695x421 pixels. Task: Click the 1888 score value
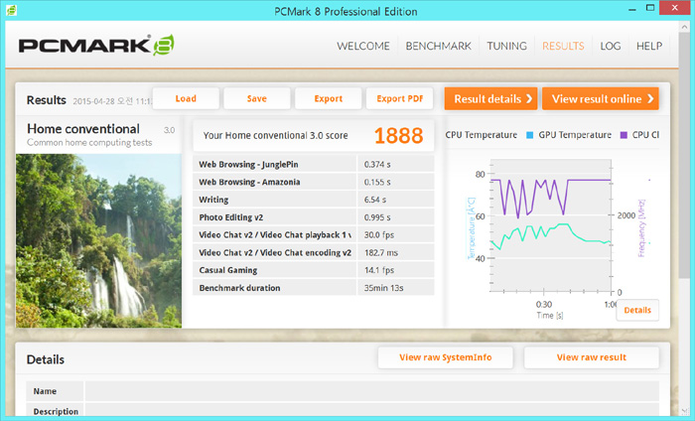(398, 136)
